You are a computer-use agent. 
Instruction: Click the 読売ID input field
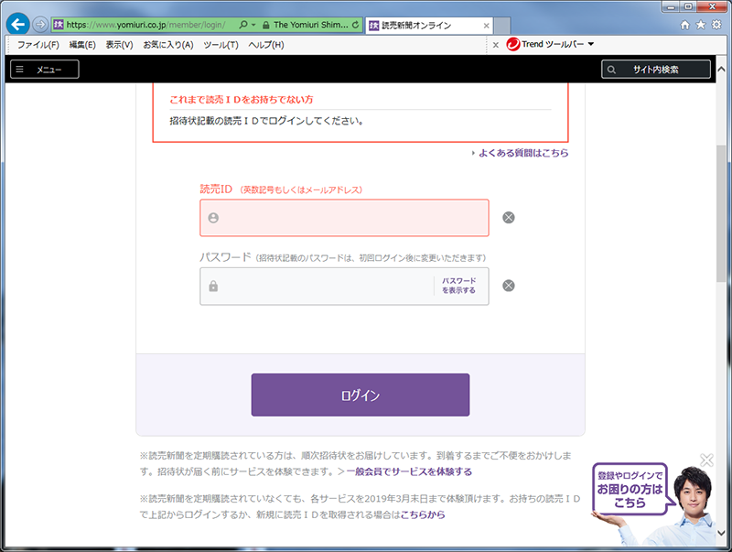click(345, 218)
